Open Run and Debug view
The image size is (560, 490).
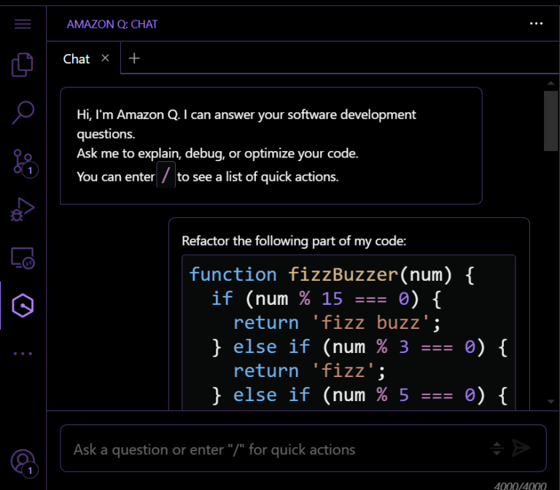coord(23,209)
